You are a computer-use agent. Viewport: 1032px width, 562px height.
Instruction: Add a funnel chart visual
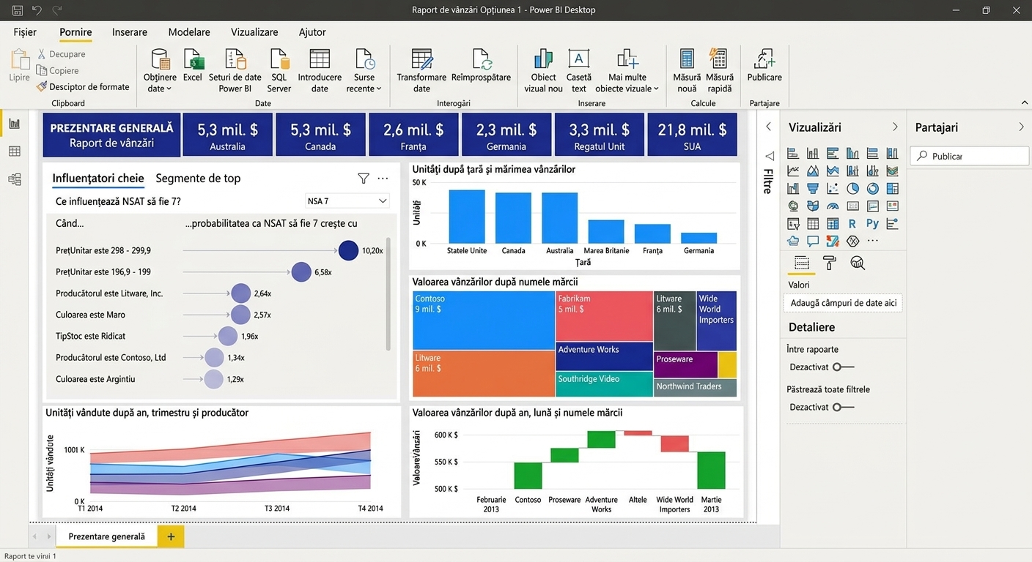click(813, 188)
